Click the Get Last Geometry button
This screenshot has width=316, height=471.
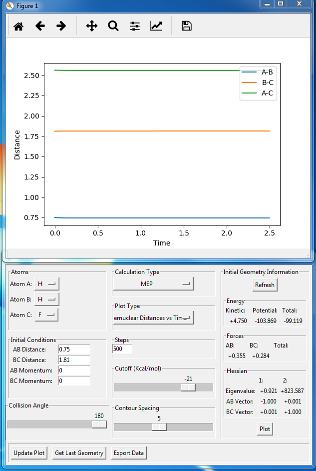[x=79, y=453]
